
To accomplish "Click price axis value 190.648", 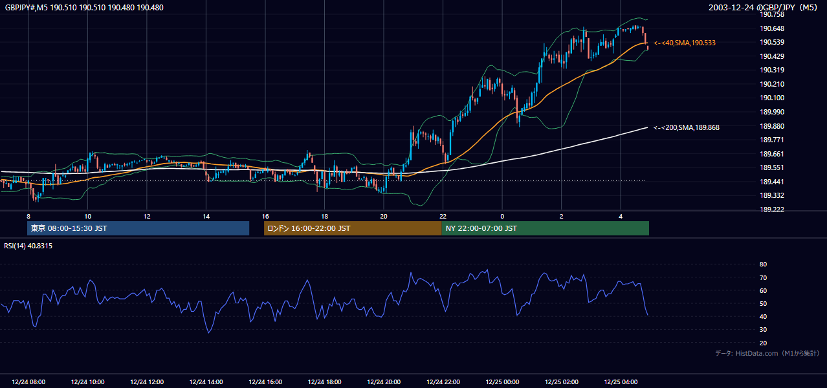I will [771, 28].
